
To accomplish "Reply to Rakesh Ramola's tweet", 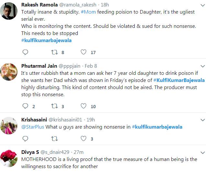I will (x=25, y=52).
